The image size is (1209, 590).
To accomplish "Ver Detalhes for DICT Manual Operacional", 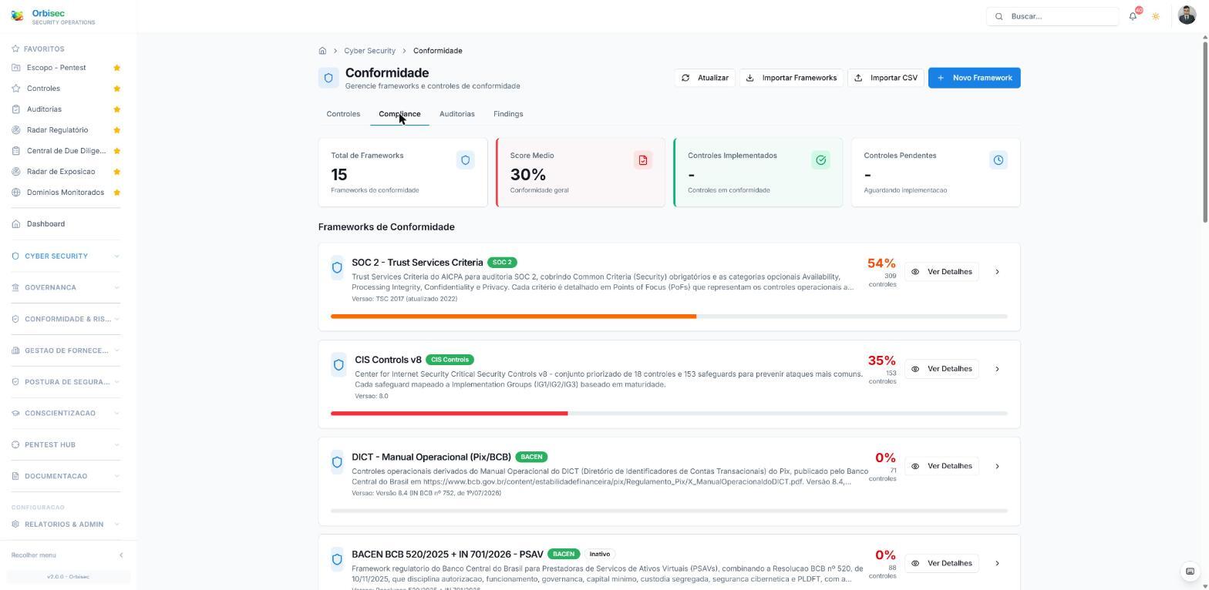I will pos(941,466).
